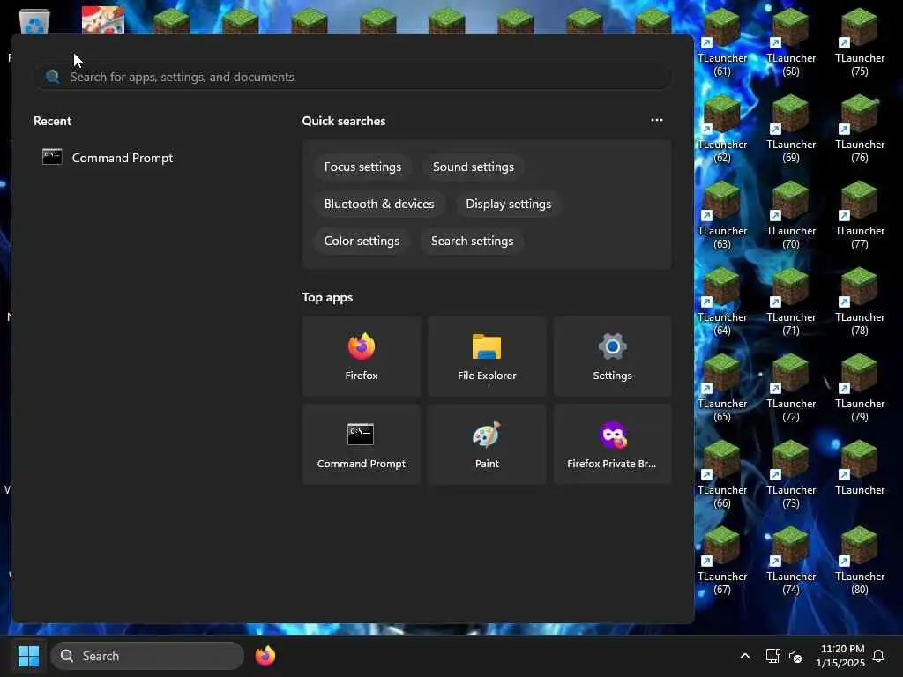Viewport: 903px width, 677px height.
Task: Select TLauncher (65) desktop shortcut
Action: 722,388
